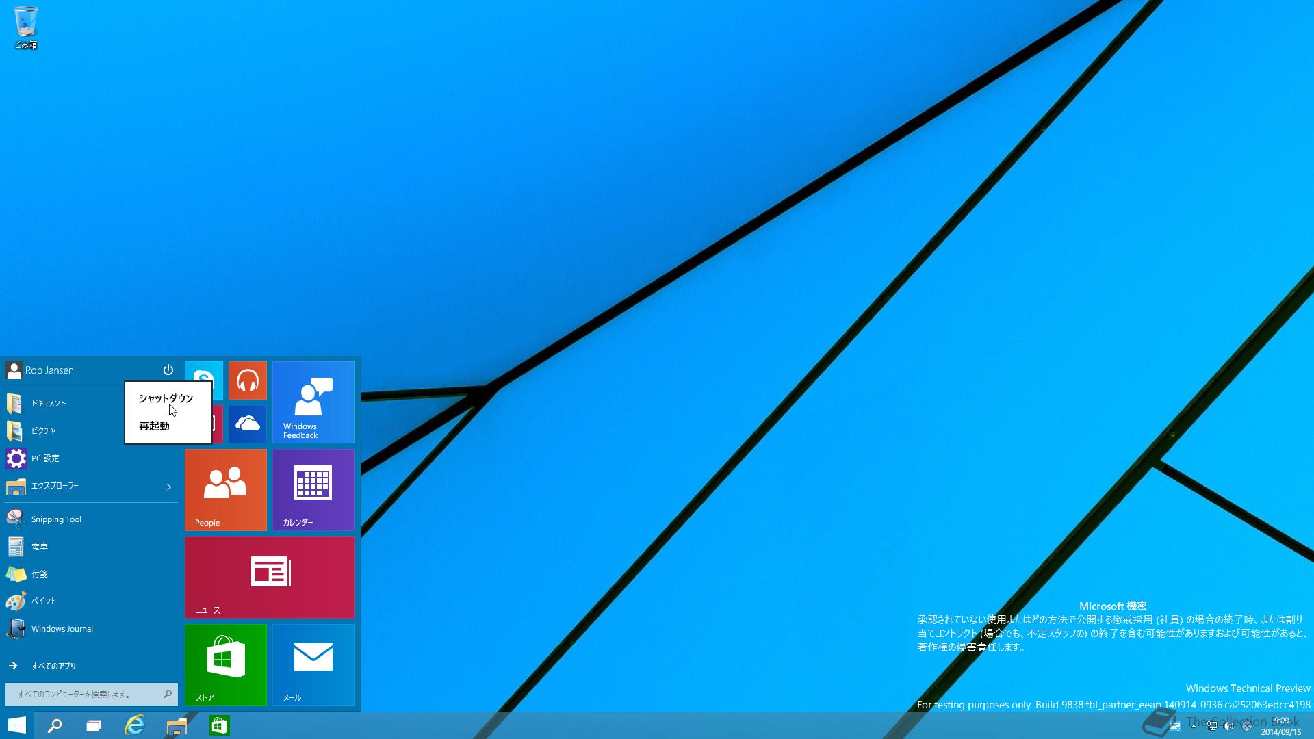
Task: Click the Start menu search field
Action: tap(91, 694)
